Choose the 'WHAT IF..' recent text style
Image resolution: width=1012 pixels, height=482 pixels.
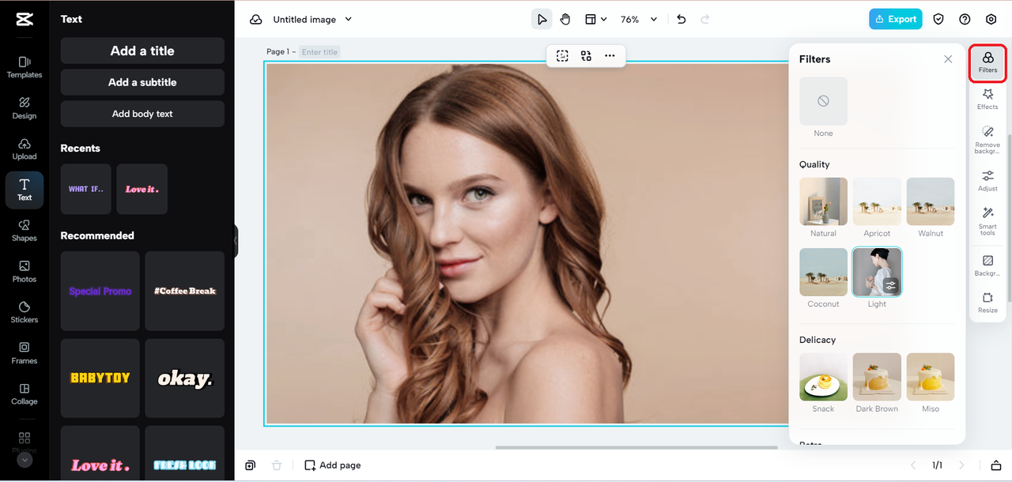pos(86,189)
